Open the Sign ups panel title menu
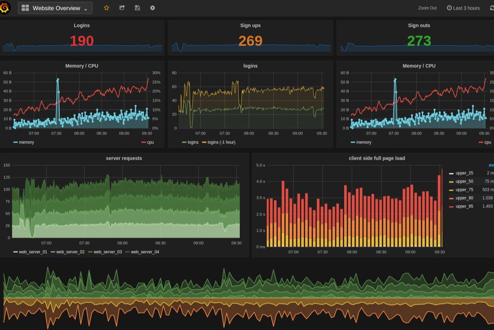This screenshot has height=330, width=494. [x=250, y=26]
